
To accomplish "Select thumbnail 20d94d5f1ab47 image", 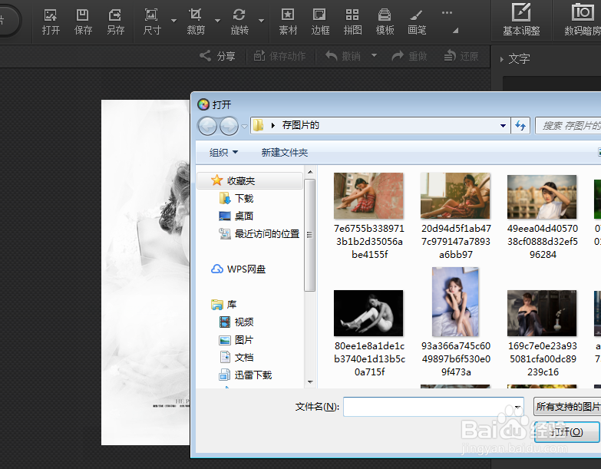I will click(455, 196).
